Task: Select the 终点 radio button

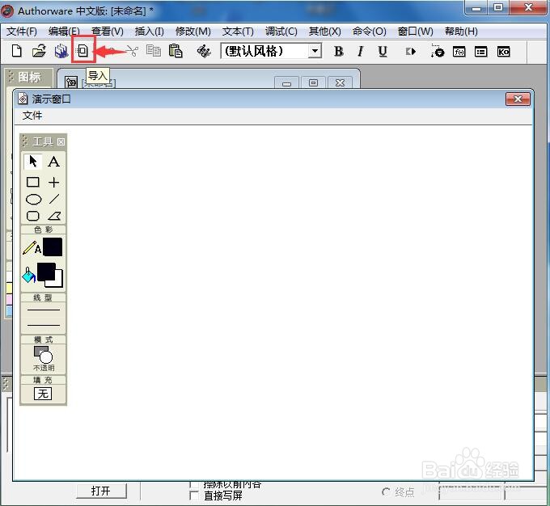Action: [x=386, y=492]
